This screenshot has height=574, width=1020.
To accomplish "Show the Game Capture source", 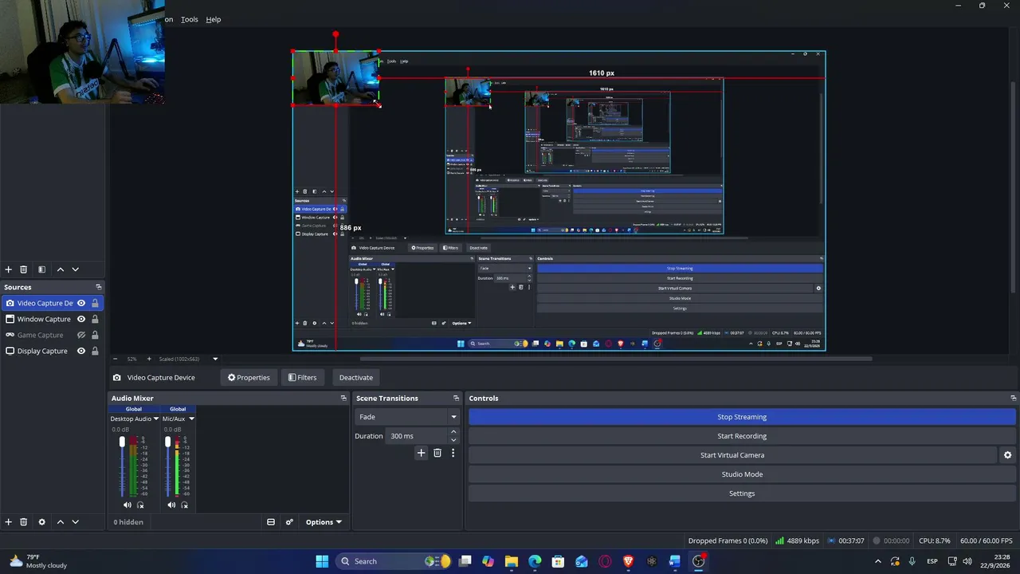I will point(81,335).
